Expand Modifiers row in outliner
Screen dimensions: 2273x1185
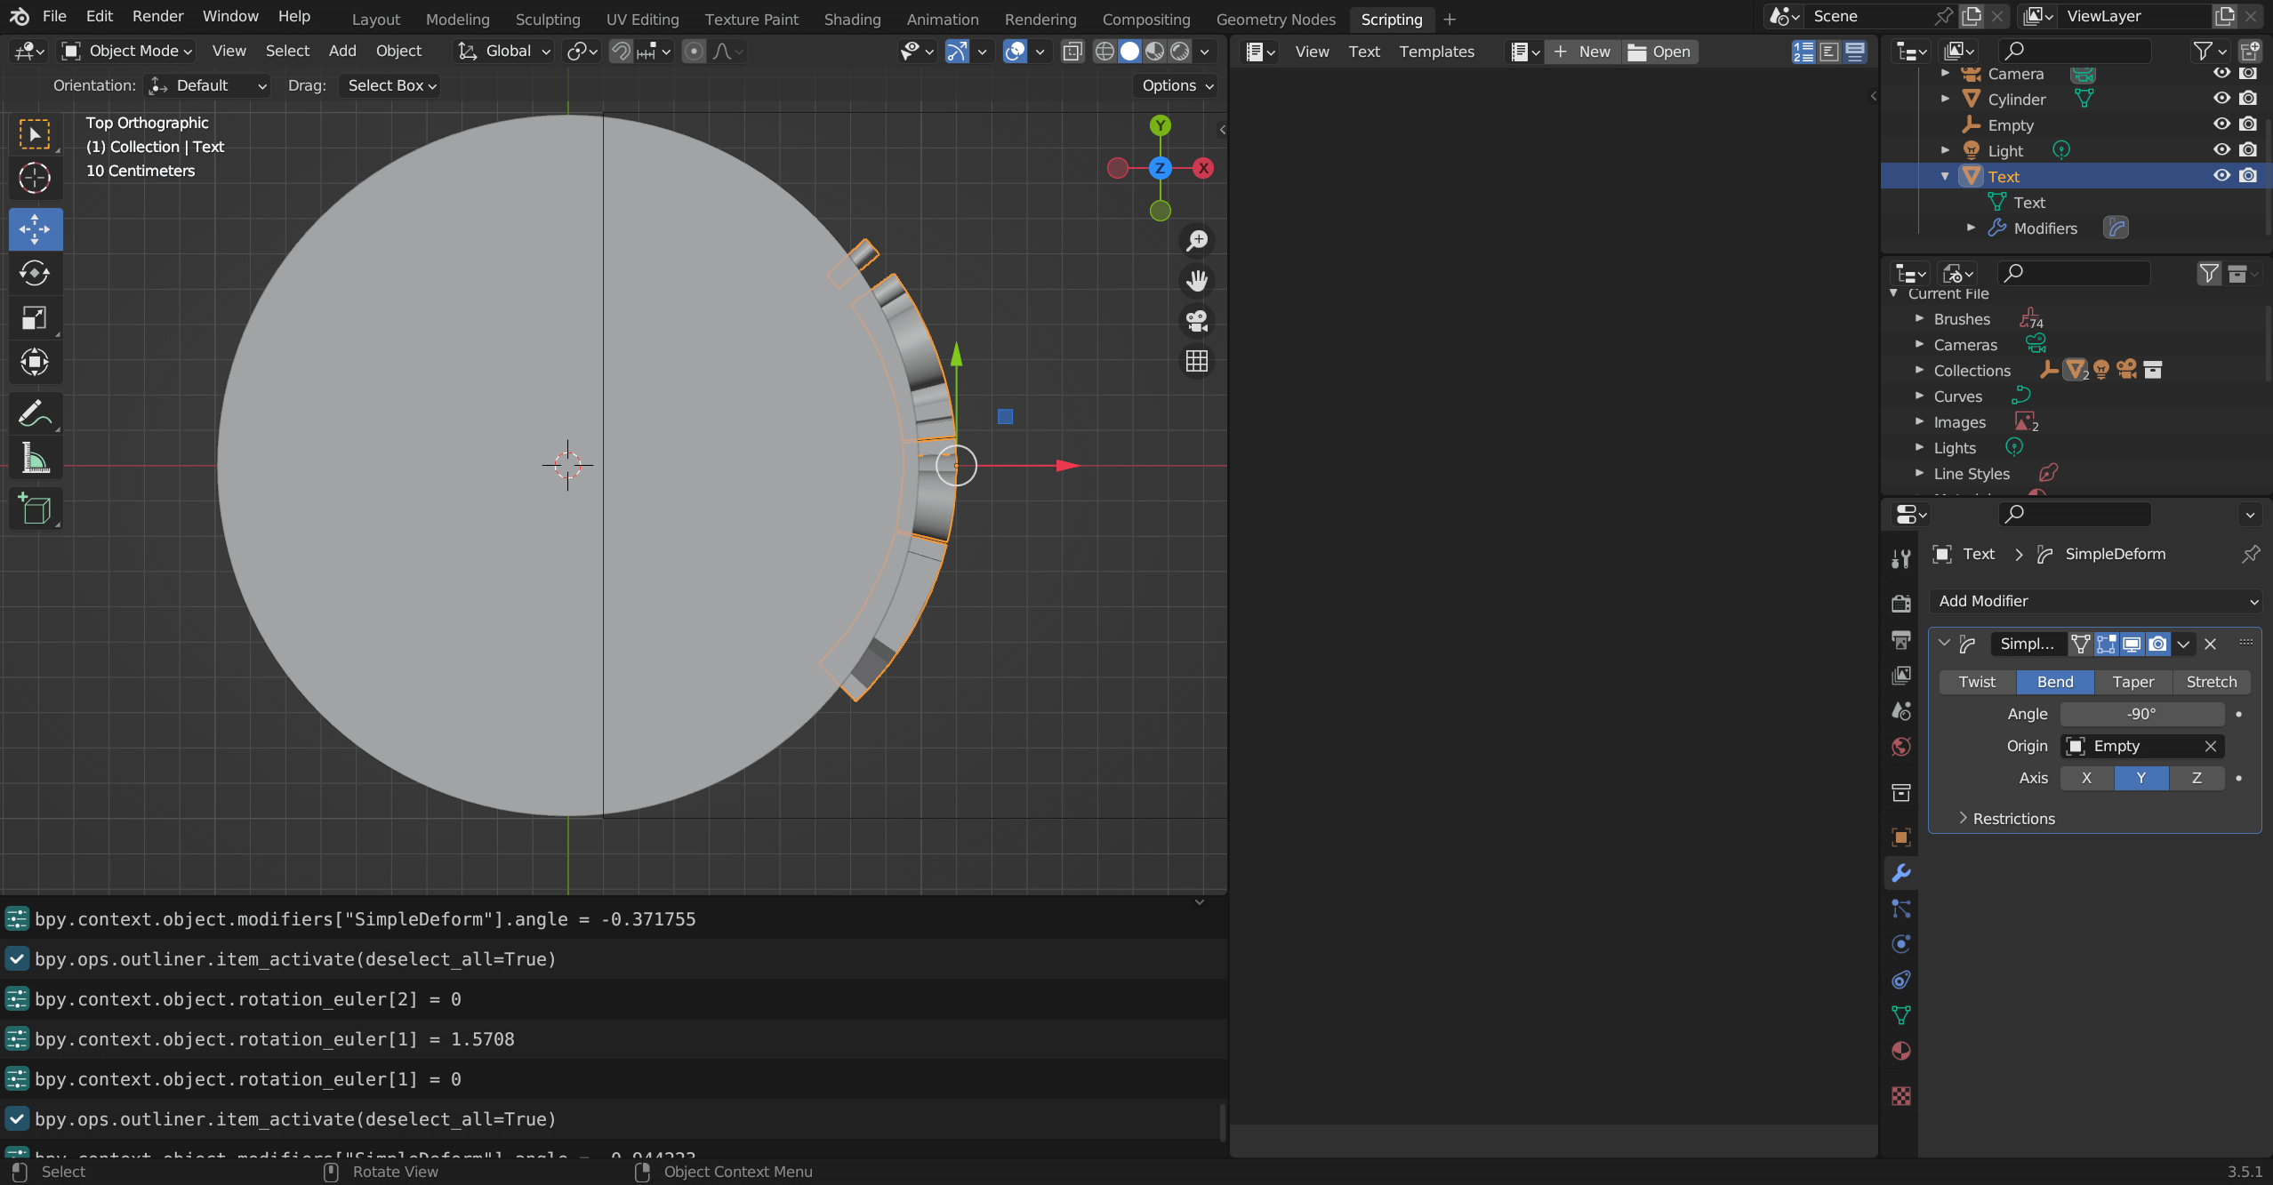pyautogui.click(x=1971, y=228)
